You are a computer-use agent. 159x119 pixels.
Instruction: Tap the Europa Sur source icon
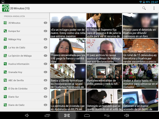[x=5, y=31]
